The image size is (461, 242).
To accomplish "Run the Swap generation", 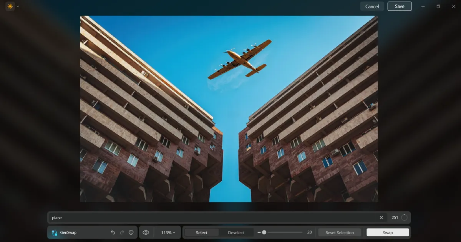I will [387, 232].
